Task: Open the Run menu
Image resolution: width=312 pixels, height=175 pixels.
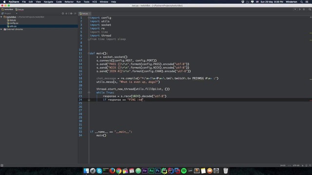Action: [78, 2]
